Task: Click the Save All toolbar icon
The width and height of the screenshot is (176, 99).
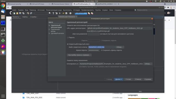Action: coord(23,13)
